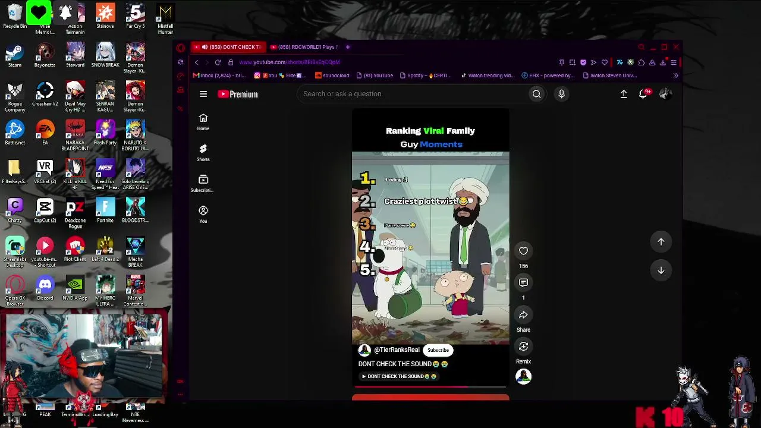
Task: Open the Short's sound thumbnail
Action: pos(523,376)
